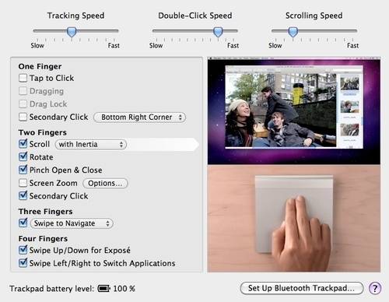The width and height of the screenshot is (389, 302).
Task: Click the gesture demo video preview
Action: [294, 164]
